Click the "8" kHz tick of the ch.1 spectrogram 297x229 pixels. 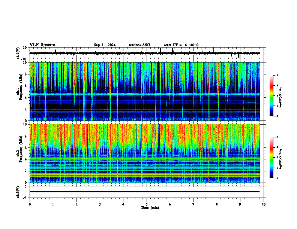26,74
